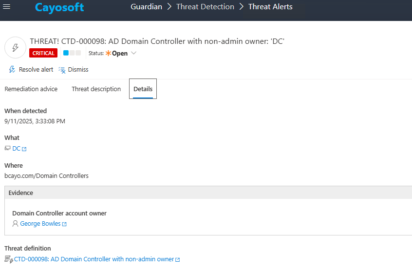The image size is (412, 272).
Task: Click external link icon after threat definition
Action: click(x=177, y=260)
